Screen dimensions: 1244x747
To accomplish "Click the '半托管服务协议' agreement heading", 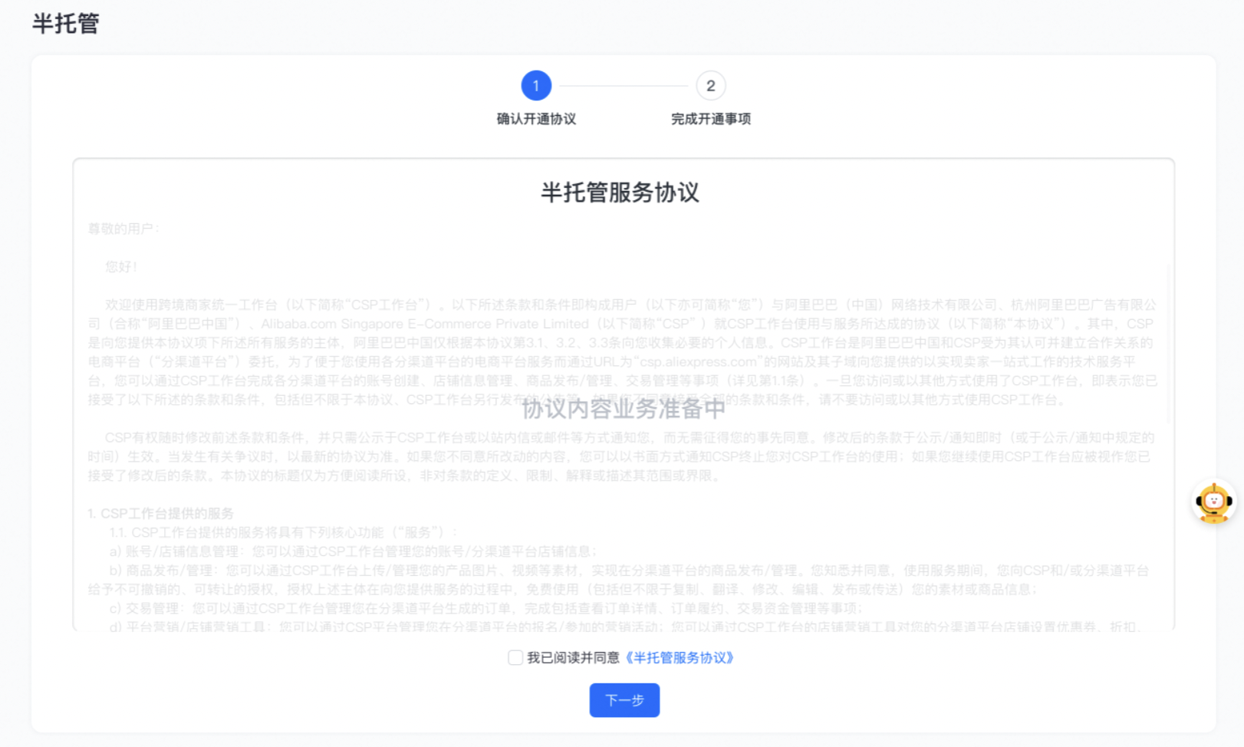I will (x=620, y=193).
